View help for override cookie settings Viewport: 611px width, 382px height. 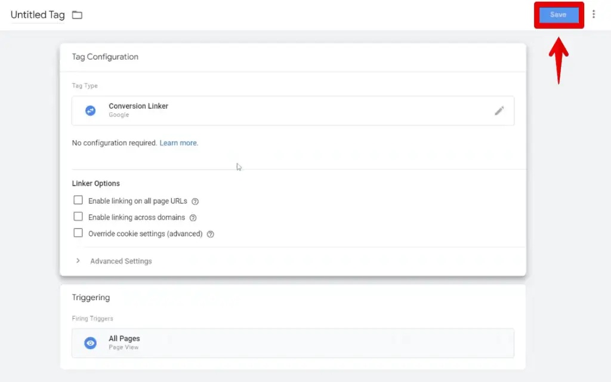pos(210,234)
